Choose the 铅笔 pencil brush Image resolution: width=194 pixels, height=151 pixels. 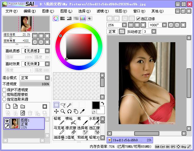click(x=59, y=121)
